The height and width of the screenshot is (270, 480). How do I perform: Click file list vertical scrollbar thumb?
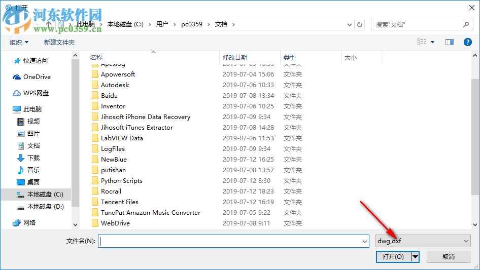[475, 136]
